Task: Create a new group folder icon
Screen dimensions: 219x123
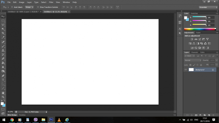Action: [x=205, y=115]
